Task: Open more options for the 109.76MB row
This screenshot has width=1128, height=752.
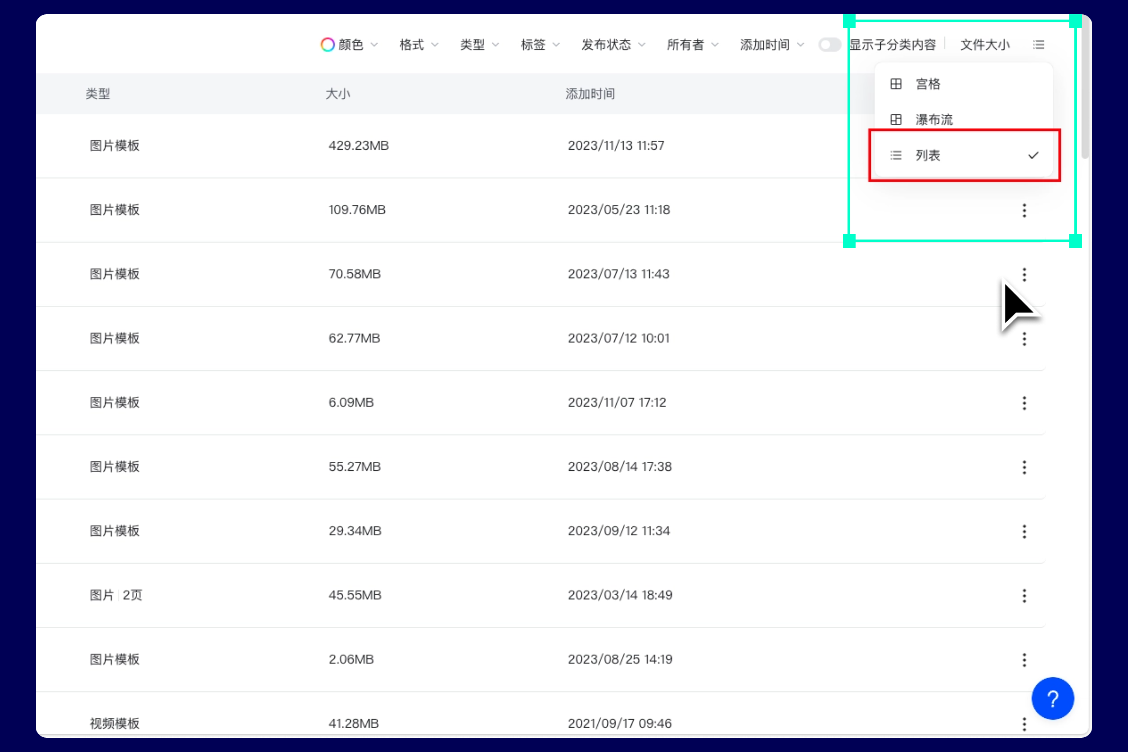Action: coord(1024,210)
